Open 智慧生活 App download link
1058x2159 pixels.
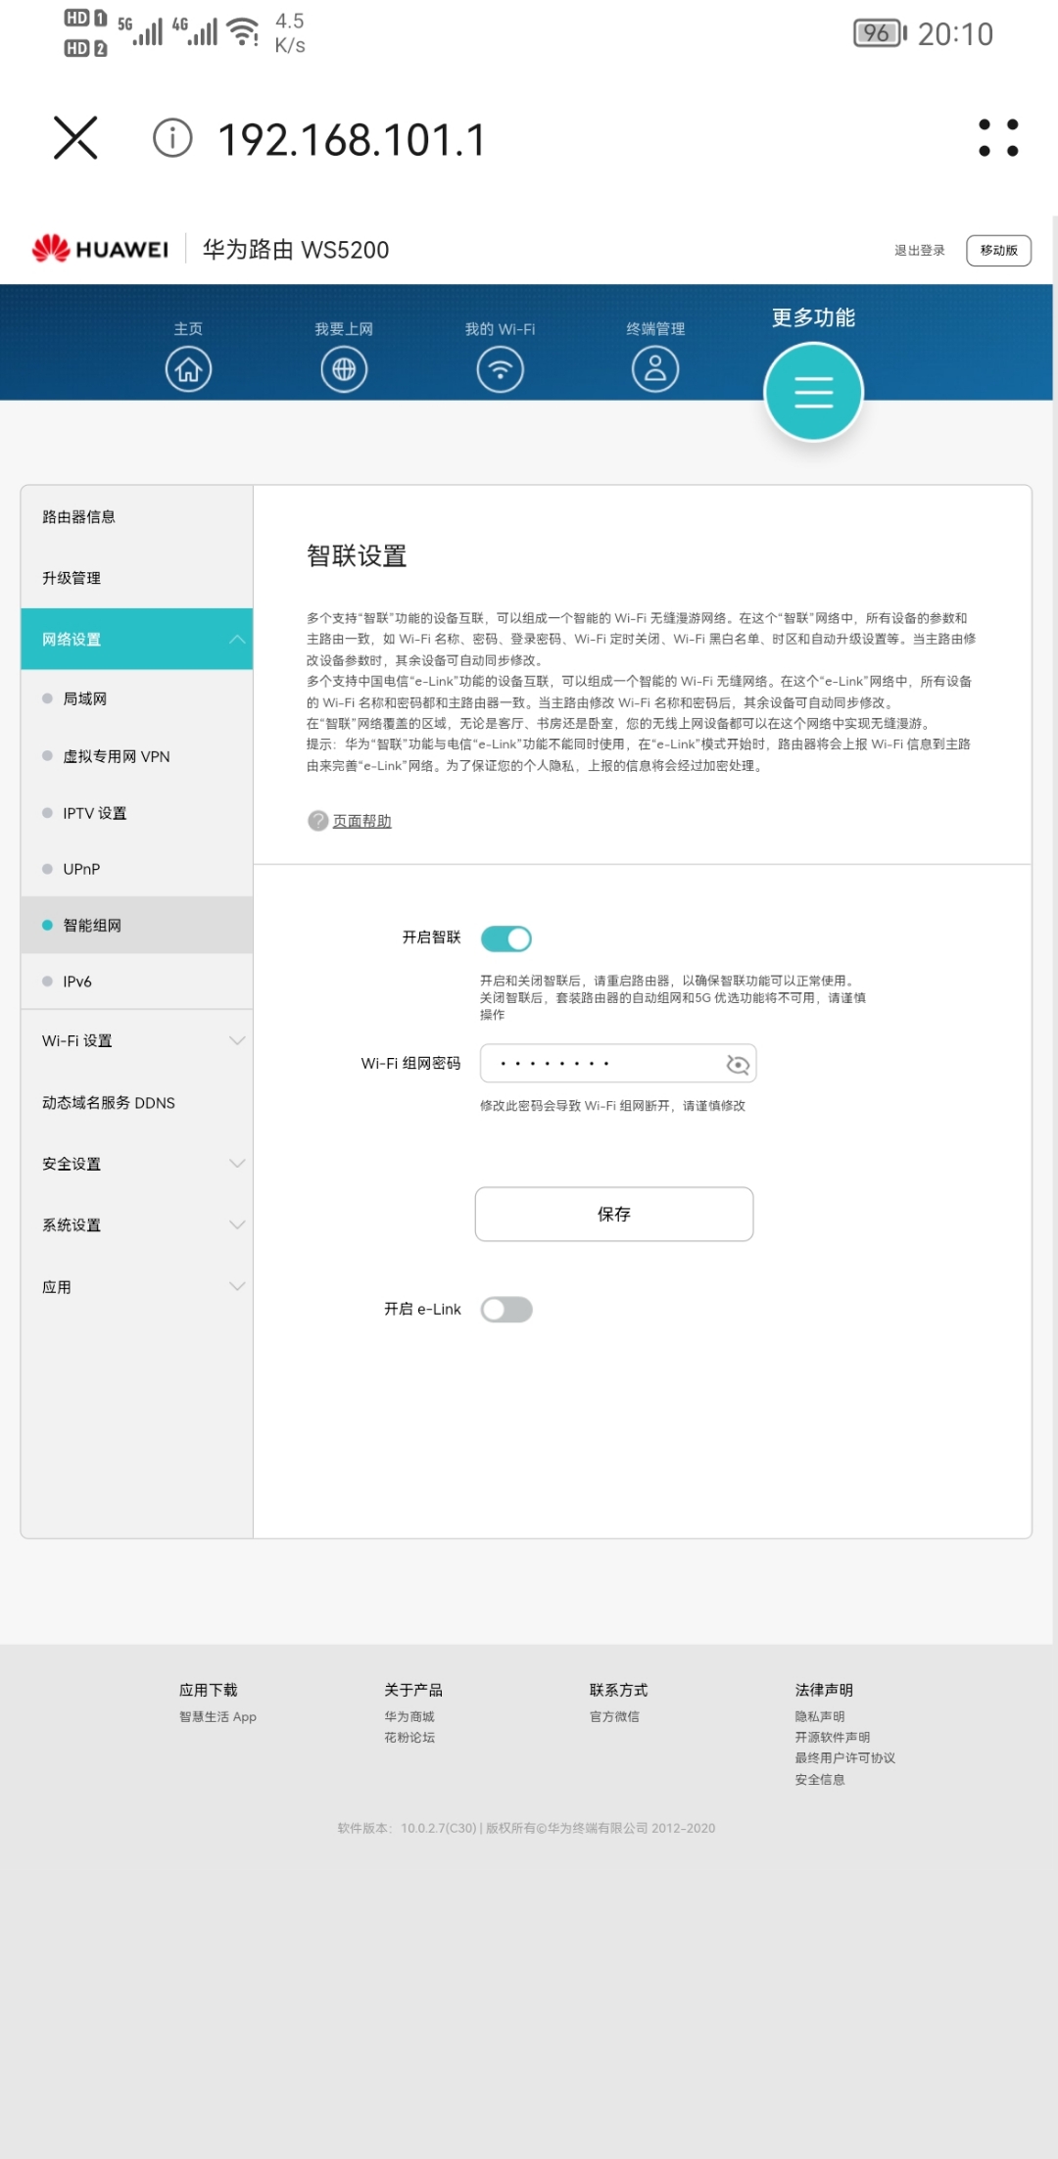pyautogui.click(x=217, y=1717)
